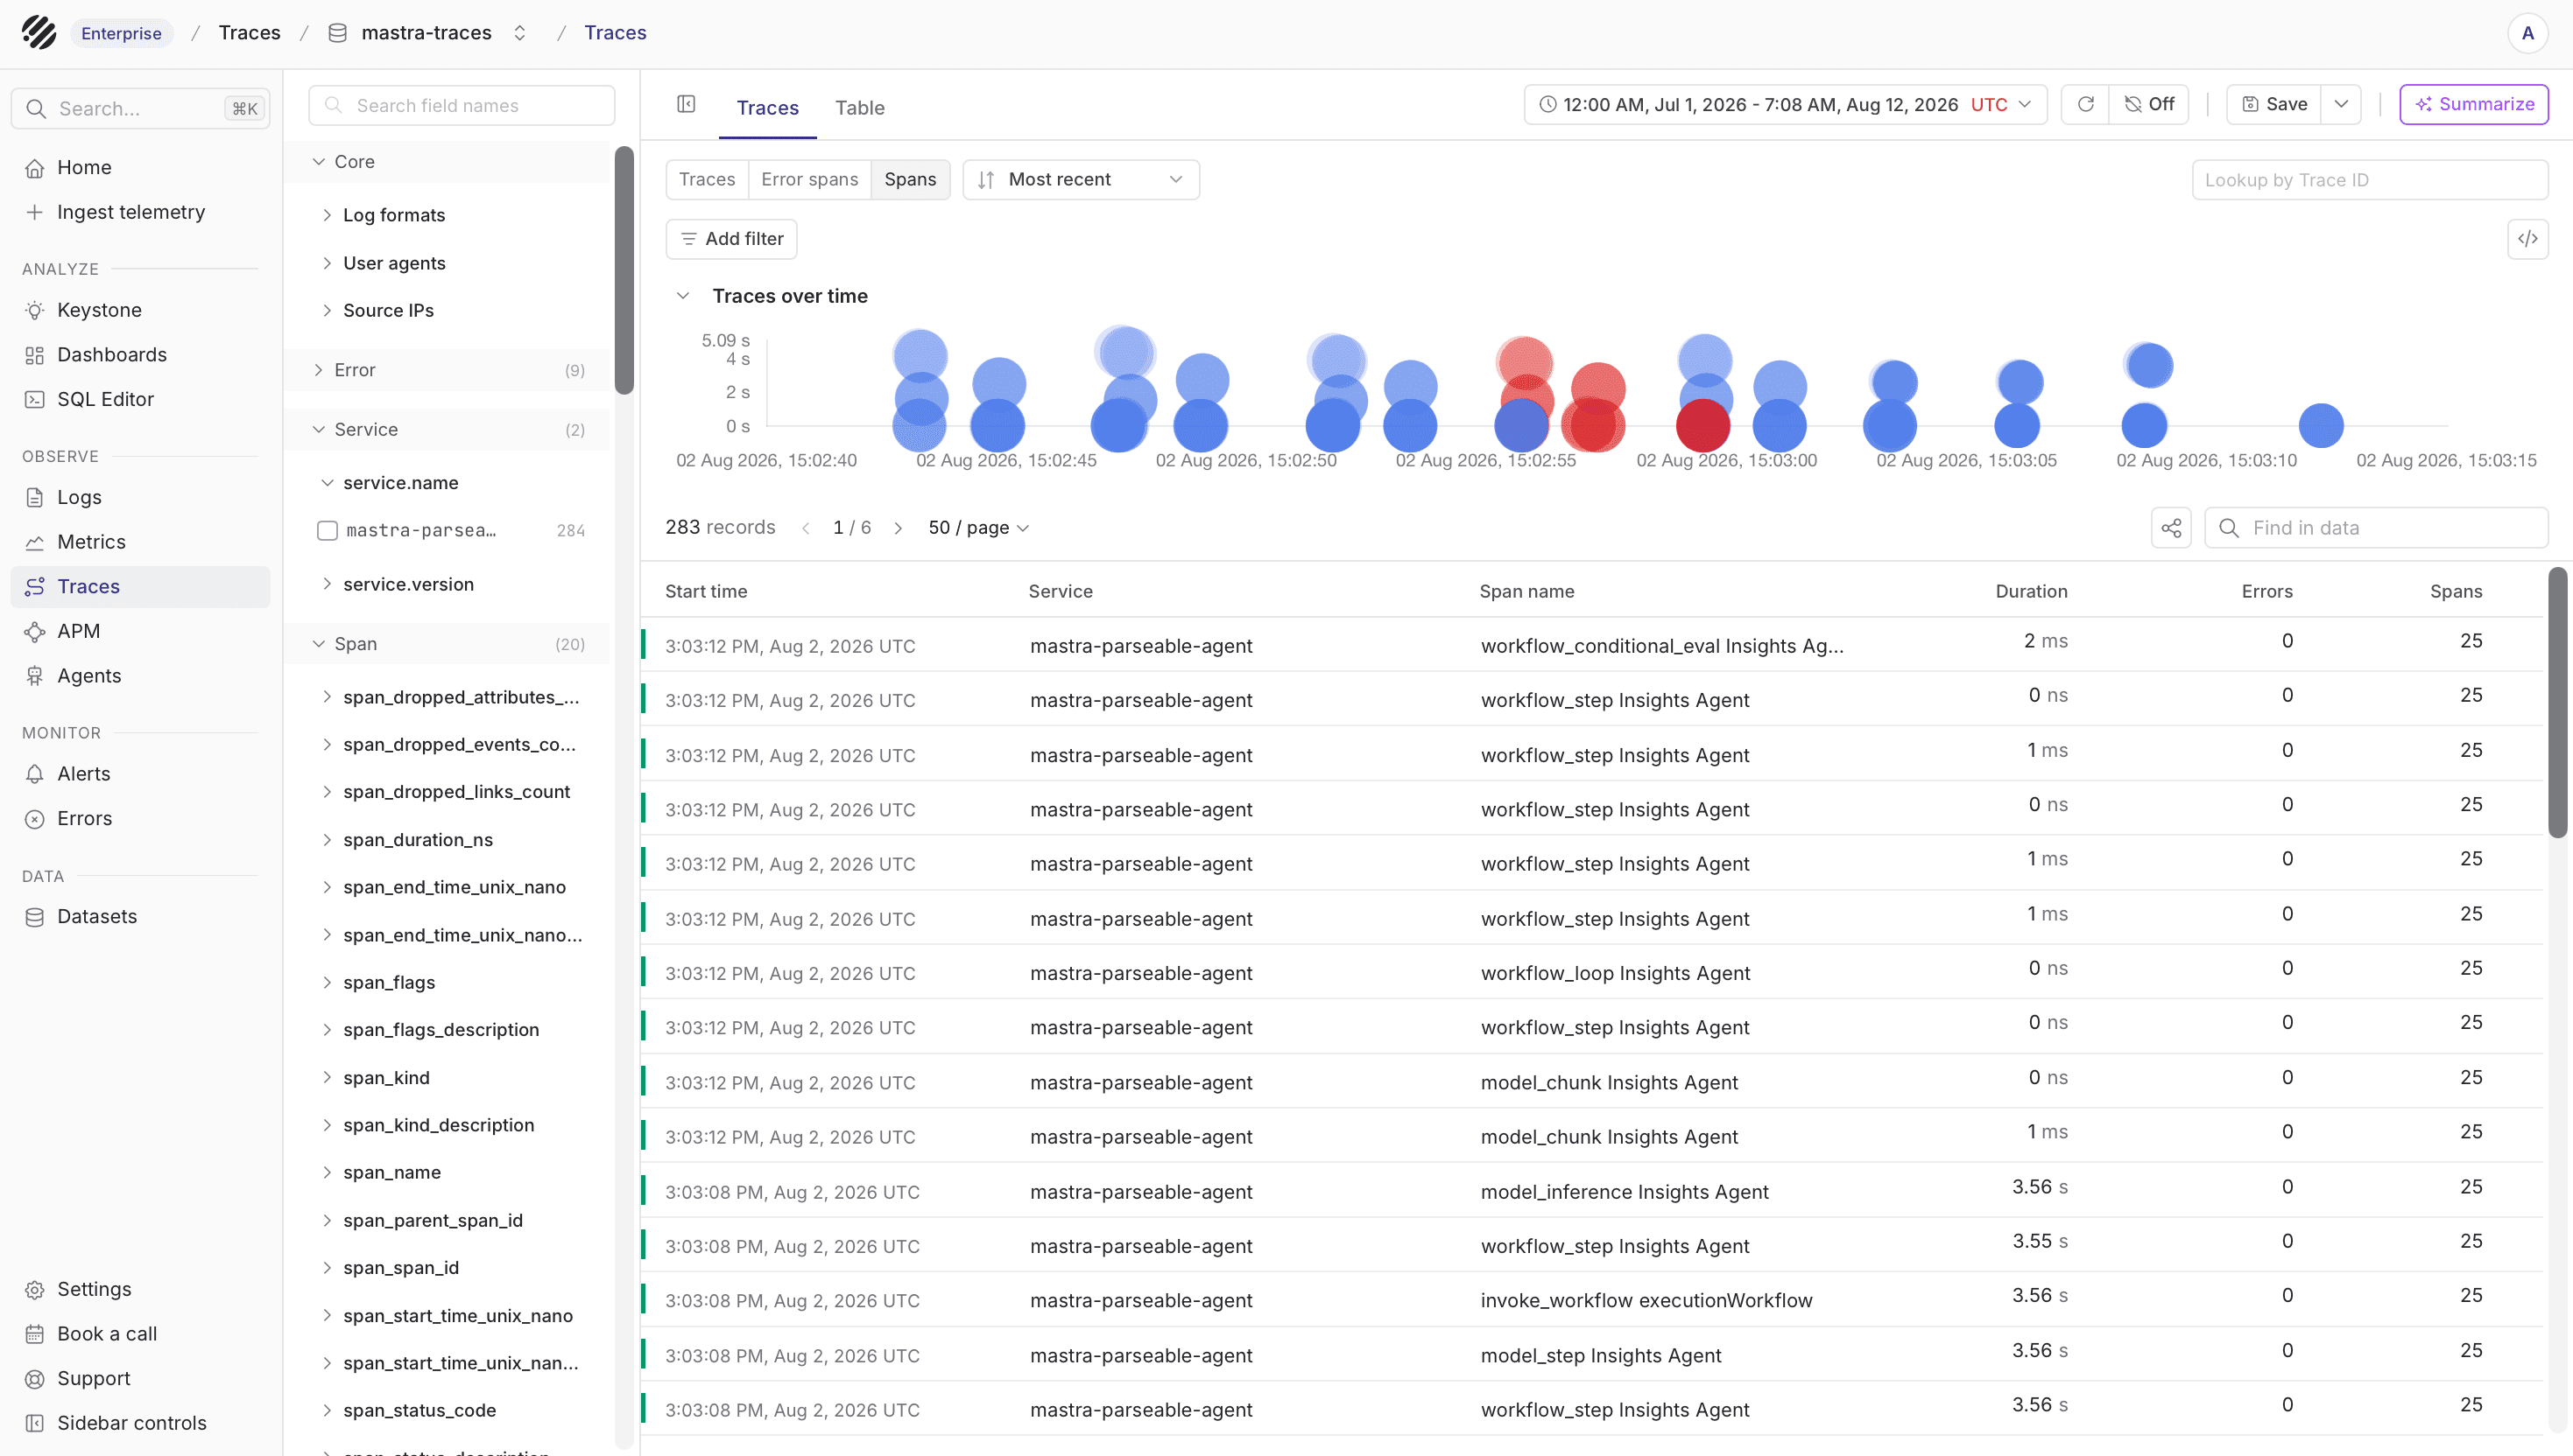Focus the Lookup by Trace ID field
Image resolution: width=2573 pixels, height=1456 pixels.
click(2369, 180)
